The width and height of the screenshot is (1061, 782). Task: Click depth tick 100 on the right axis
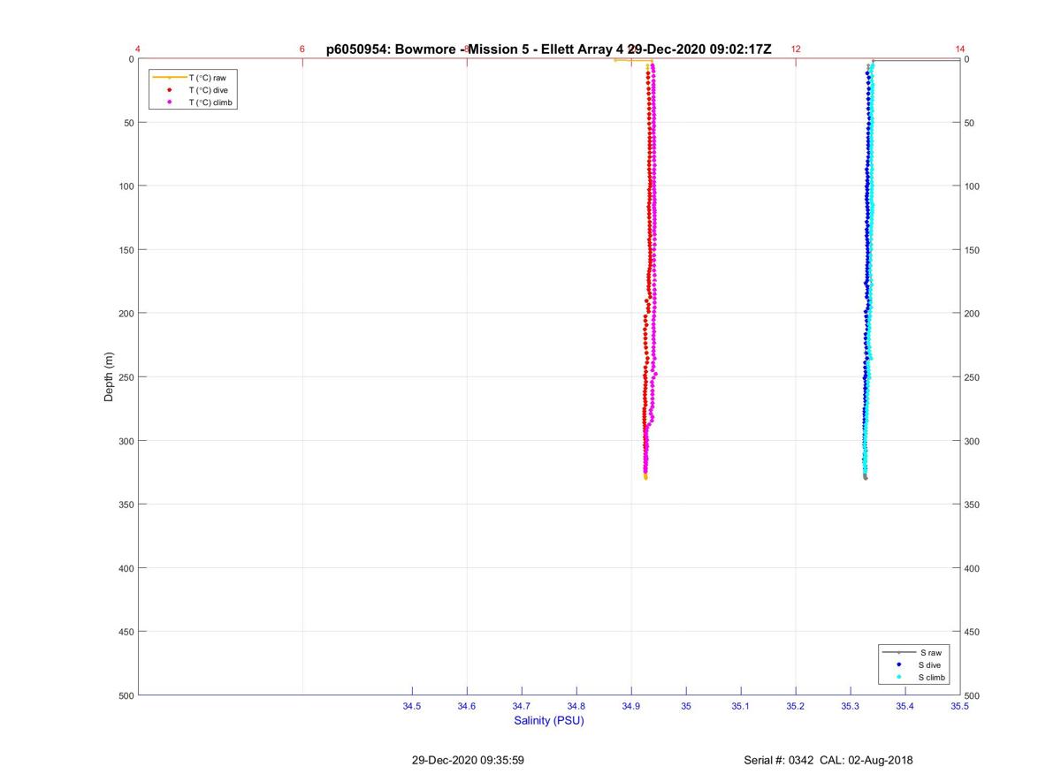(972, 186)
